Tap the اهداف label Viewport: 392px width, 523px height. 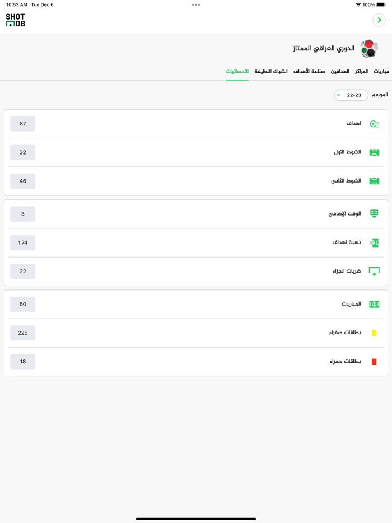click(x=353, y=123)
